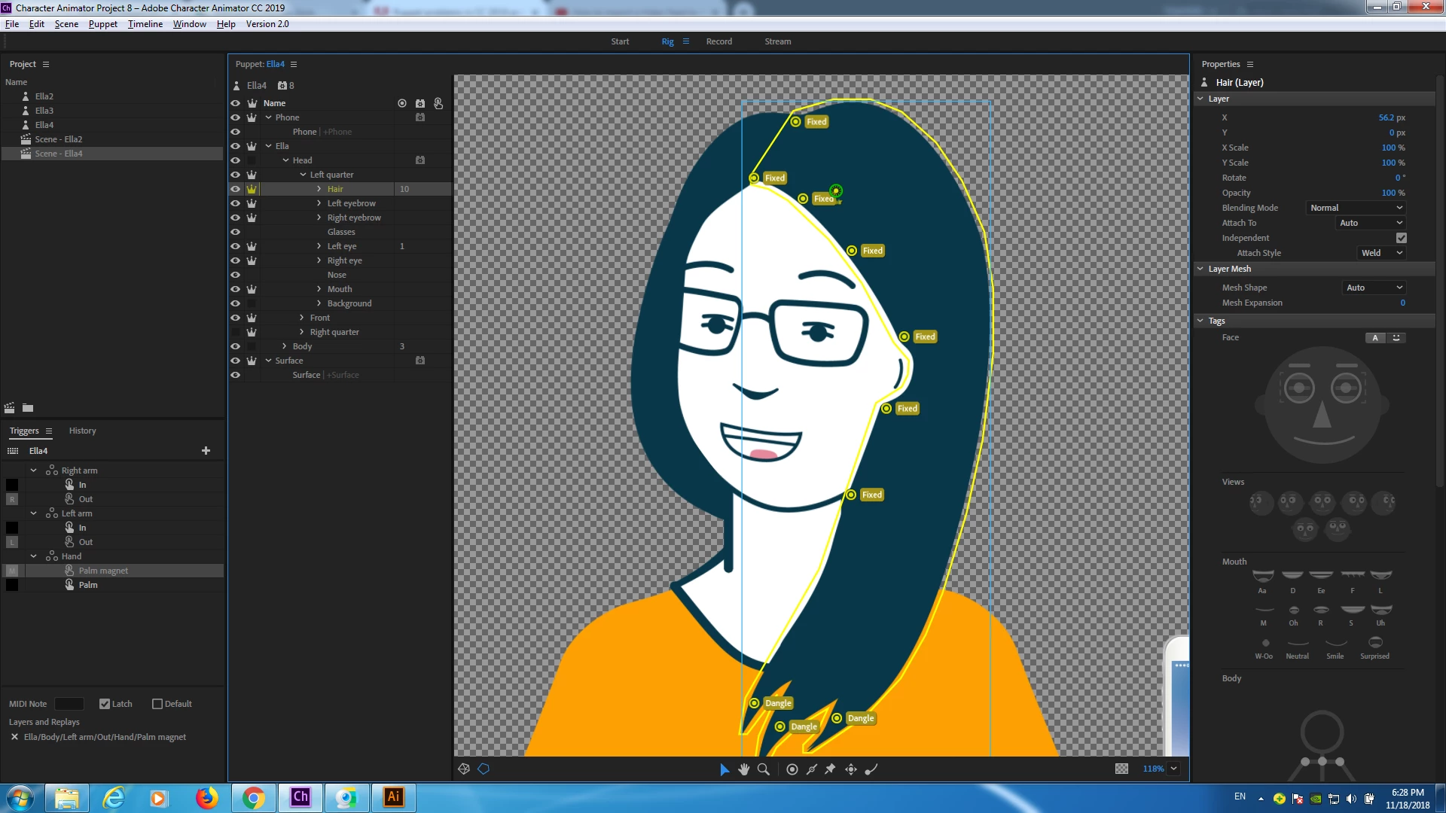The image size is (1446, 813).
Task: Select the Pin tool
Action: [x=831, y=769]
